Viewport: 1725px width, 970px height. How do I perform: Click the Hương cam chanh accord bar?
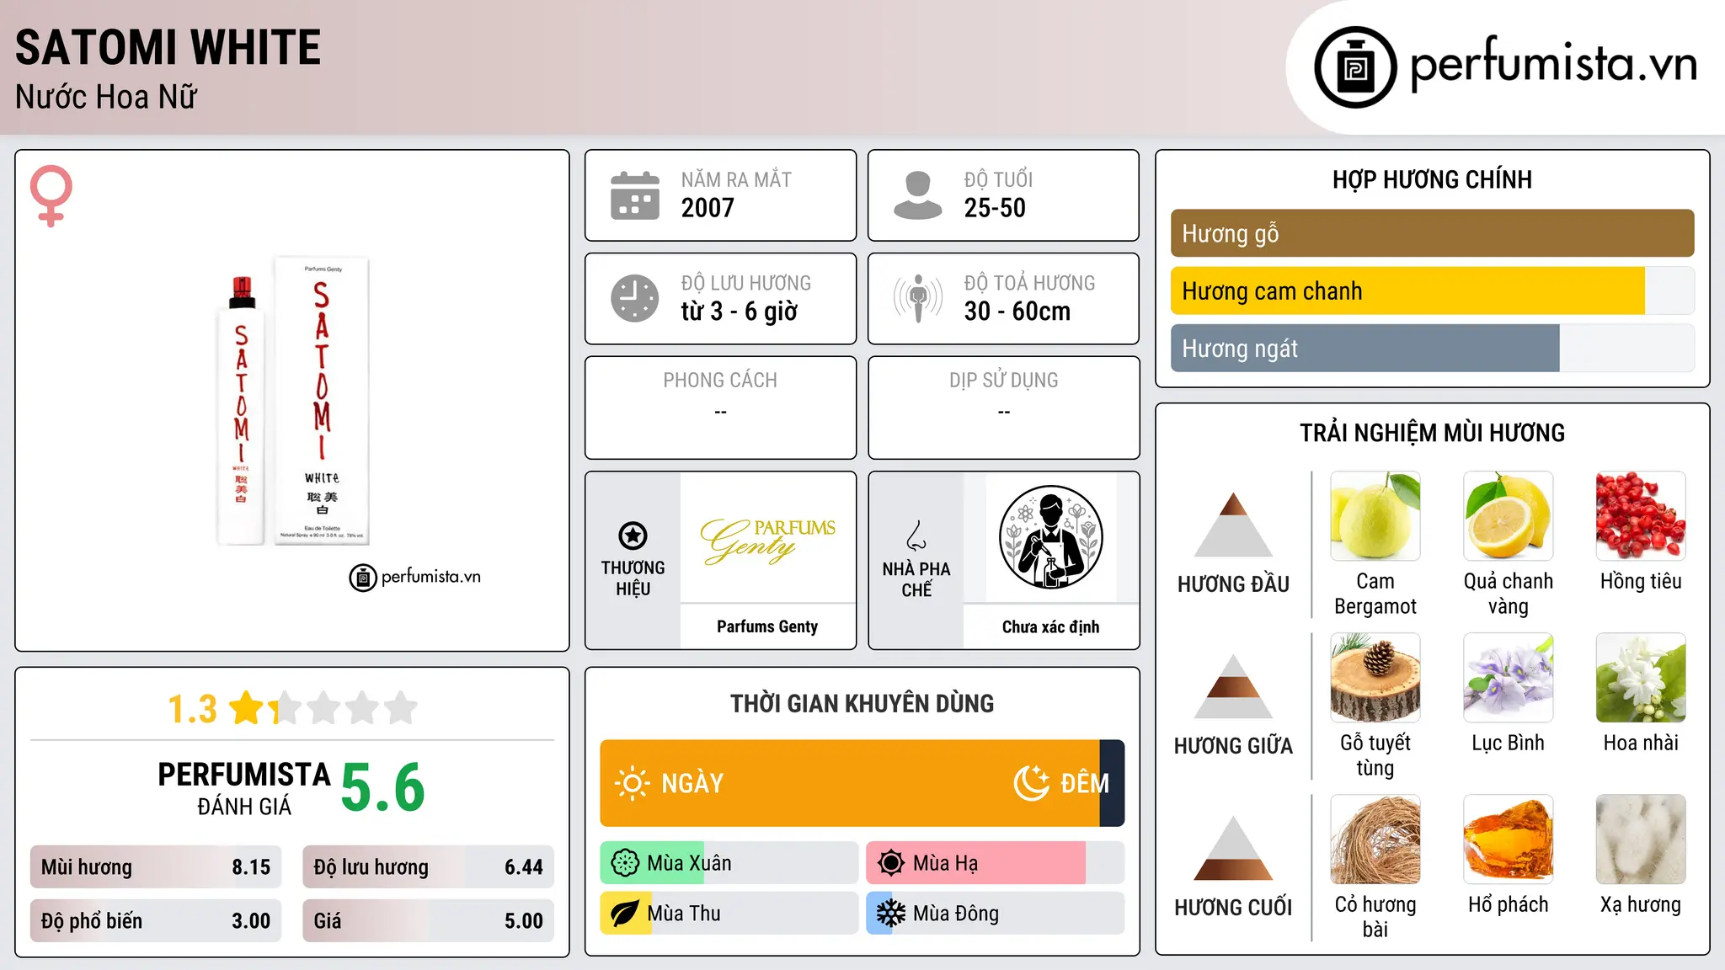point(1432,290)
